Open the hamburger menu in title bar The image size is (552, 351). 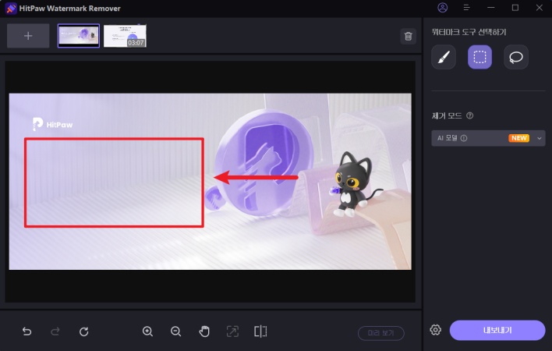tap(466, 8)
